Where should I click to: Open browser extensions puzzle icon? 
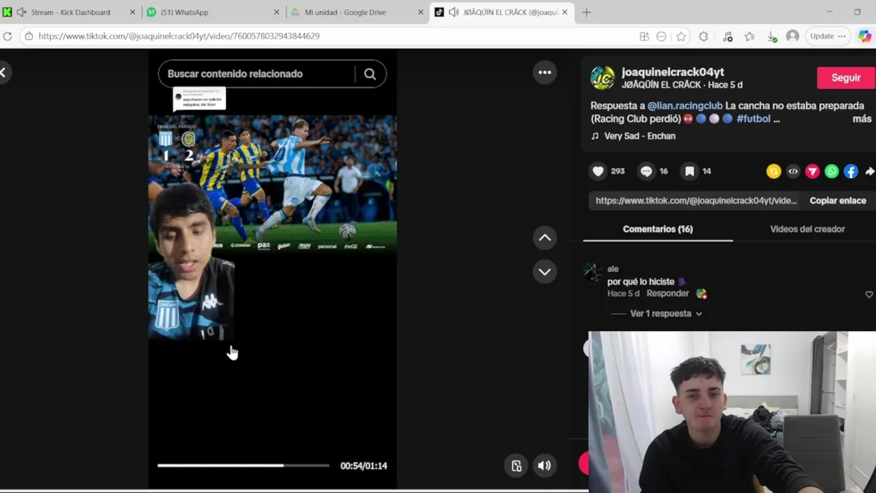pyautogui.click(x=704, y=36)
